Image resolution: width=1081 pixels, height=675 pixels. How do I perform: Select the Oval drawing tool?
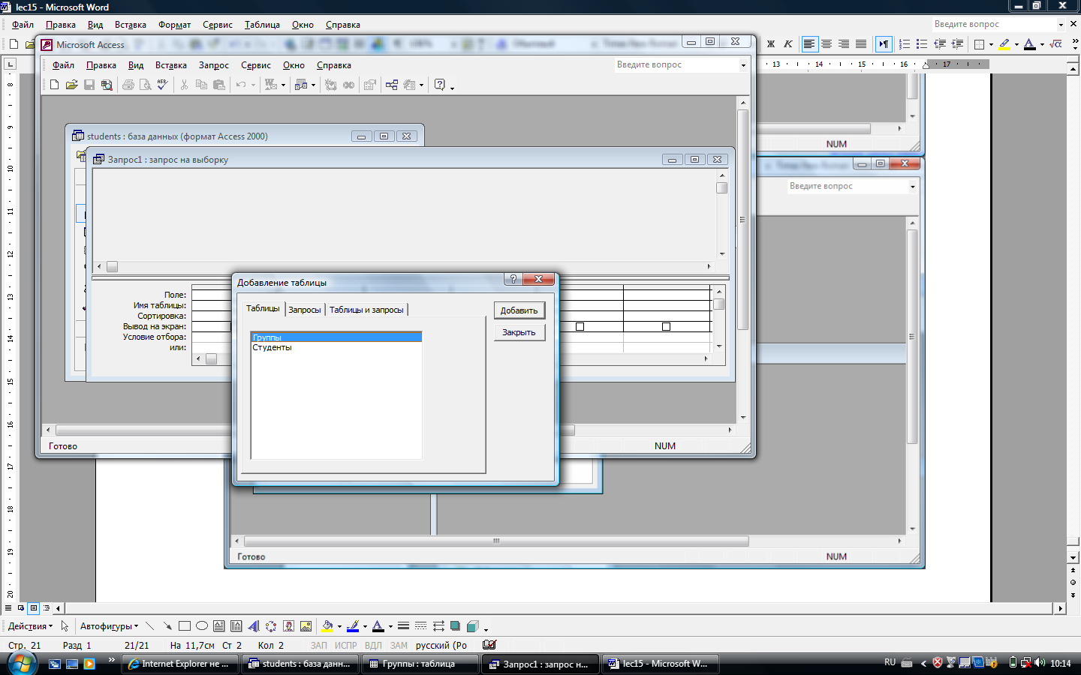click(202, 625)
